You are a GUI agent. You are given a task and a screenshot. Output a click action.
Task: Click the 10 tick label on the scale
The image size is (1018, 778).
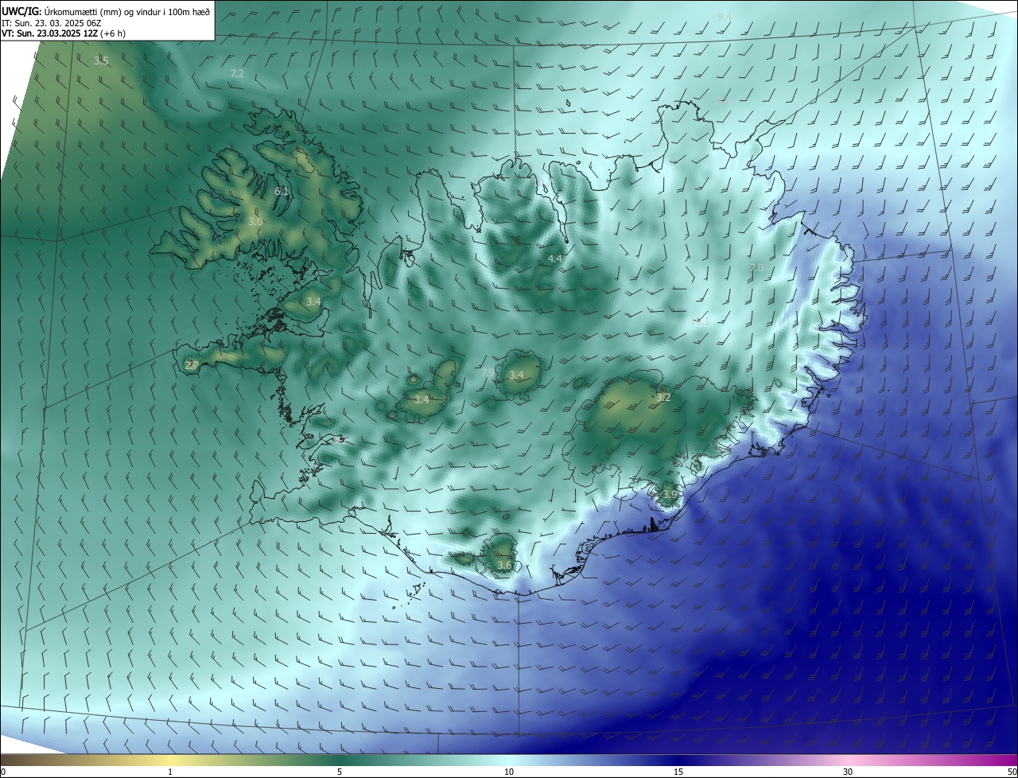point(509,772)
